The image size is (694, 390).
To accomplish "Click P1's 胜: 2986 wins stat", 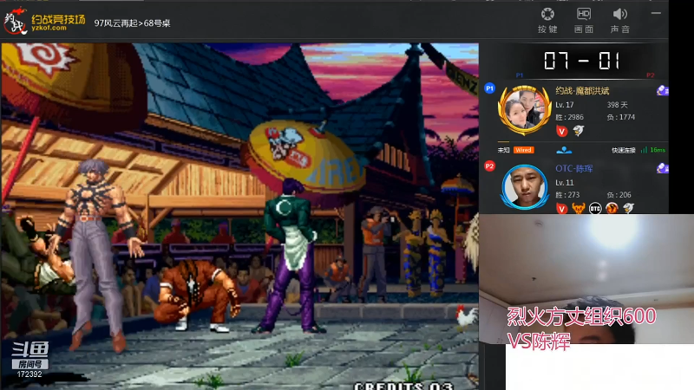I will click(569, 117).
